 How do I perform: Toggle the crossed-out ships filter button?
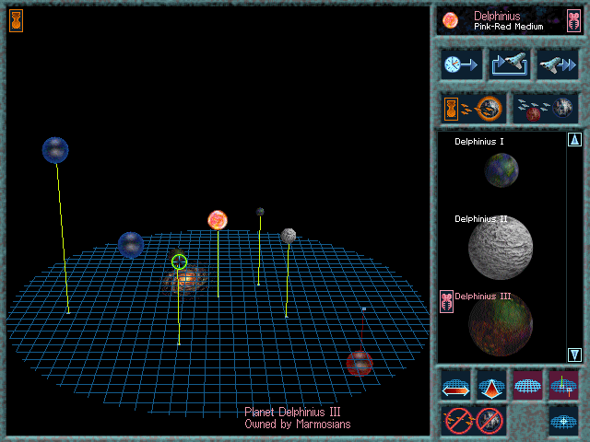click(x=459, y=421)
